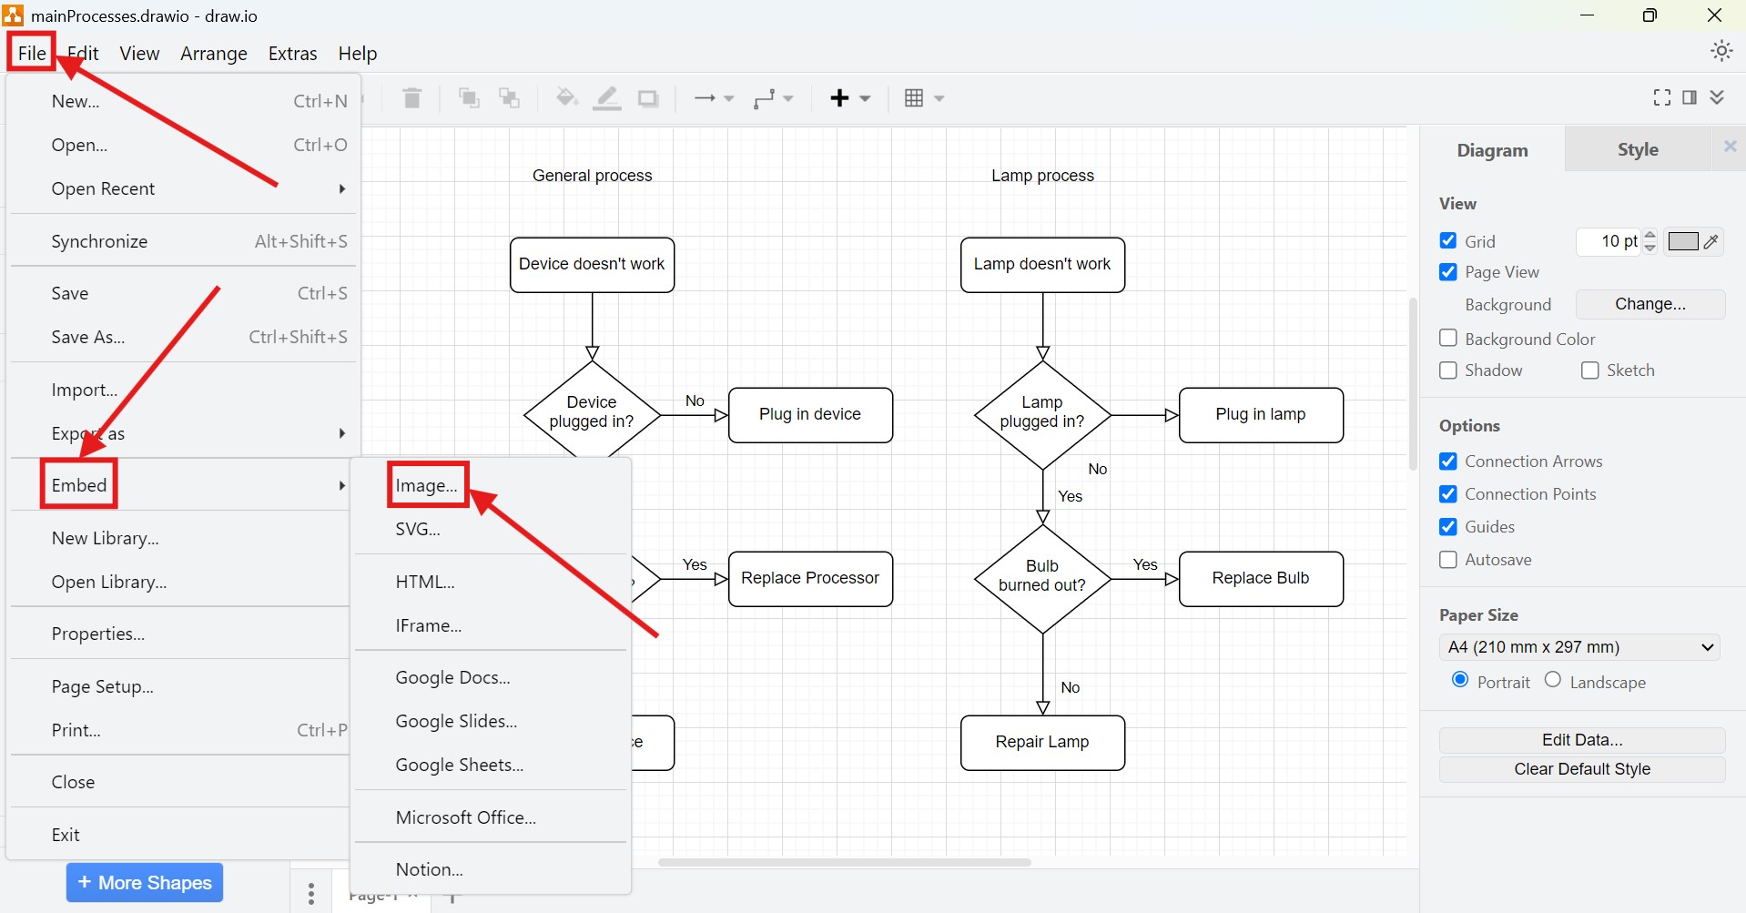This screenshot has width=1746, height=913.
Task: Uncheck Connection Arrows option
Action: click(x=1447, y=461)
